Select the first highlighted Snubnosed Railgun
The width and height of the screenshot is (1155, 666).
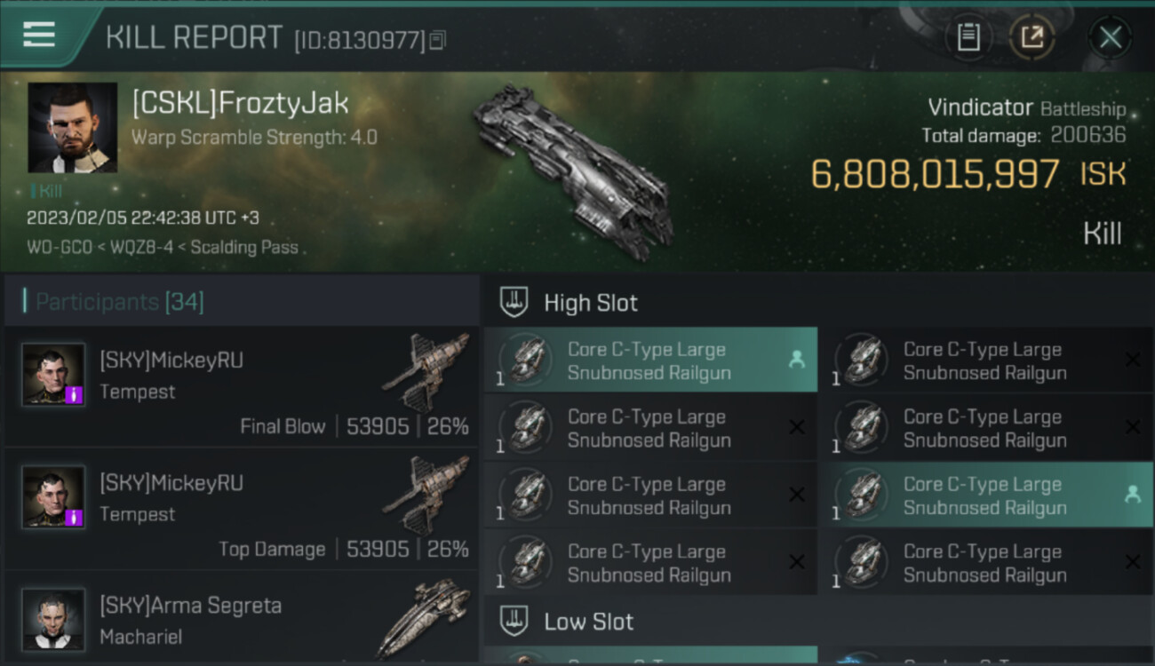pyautogui.click(x=649, y=361)
